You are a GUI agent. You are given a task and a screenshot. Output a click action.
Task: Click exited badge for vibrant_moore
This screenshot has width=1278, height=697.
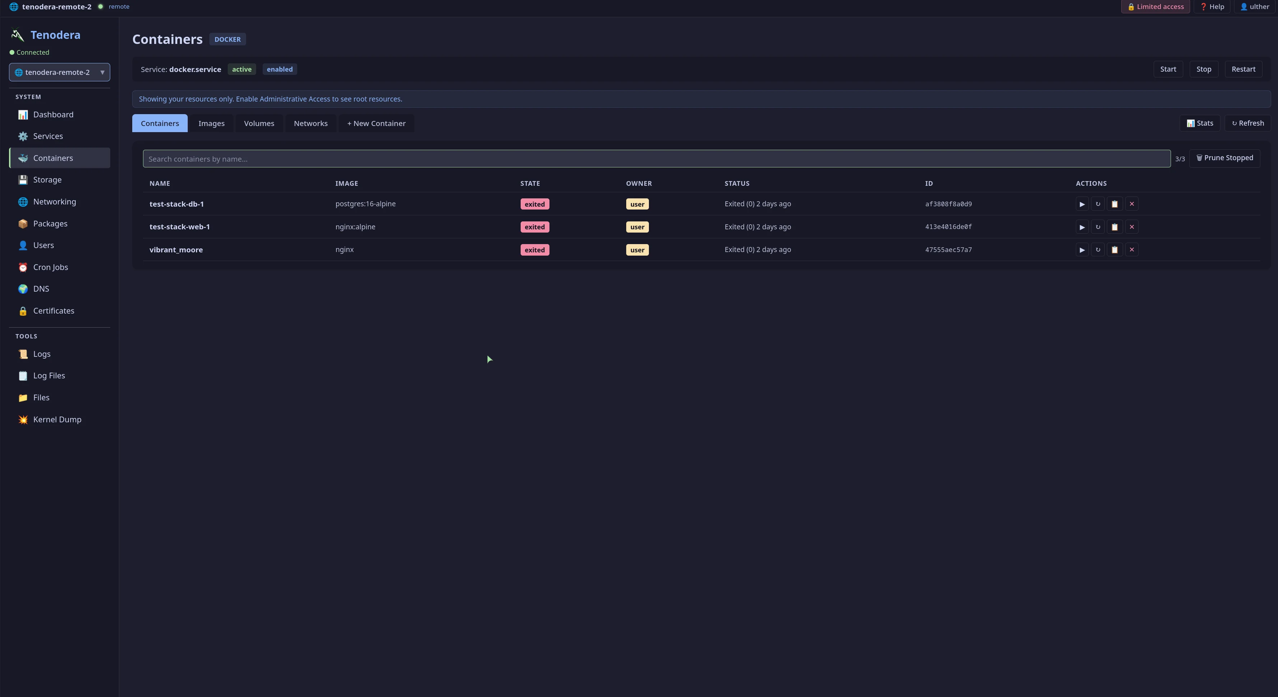(534, 250)
